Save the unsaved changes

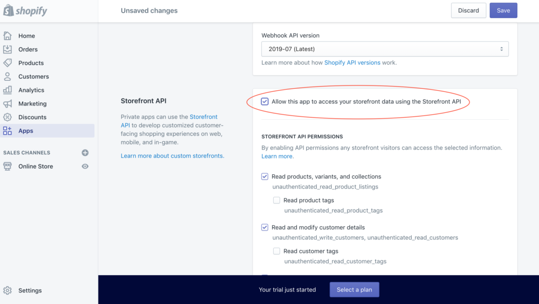coord(503,10)
